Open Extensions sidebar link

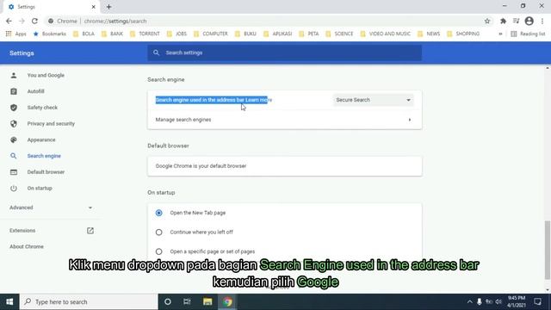tap(22, 231)
